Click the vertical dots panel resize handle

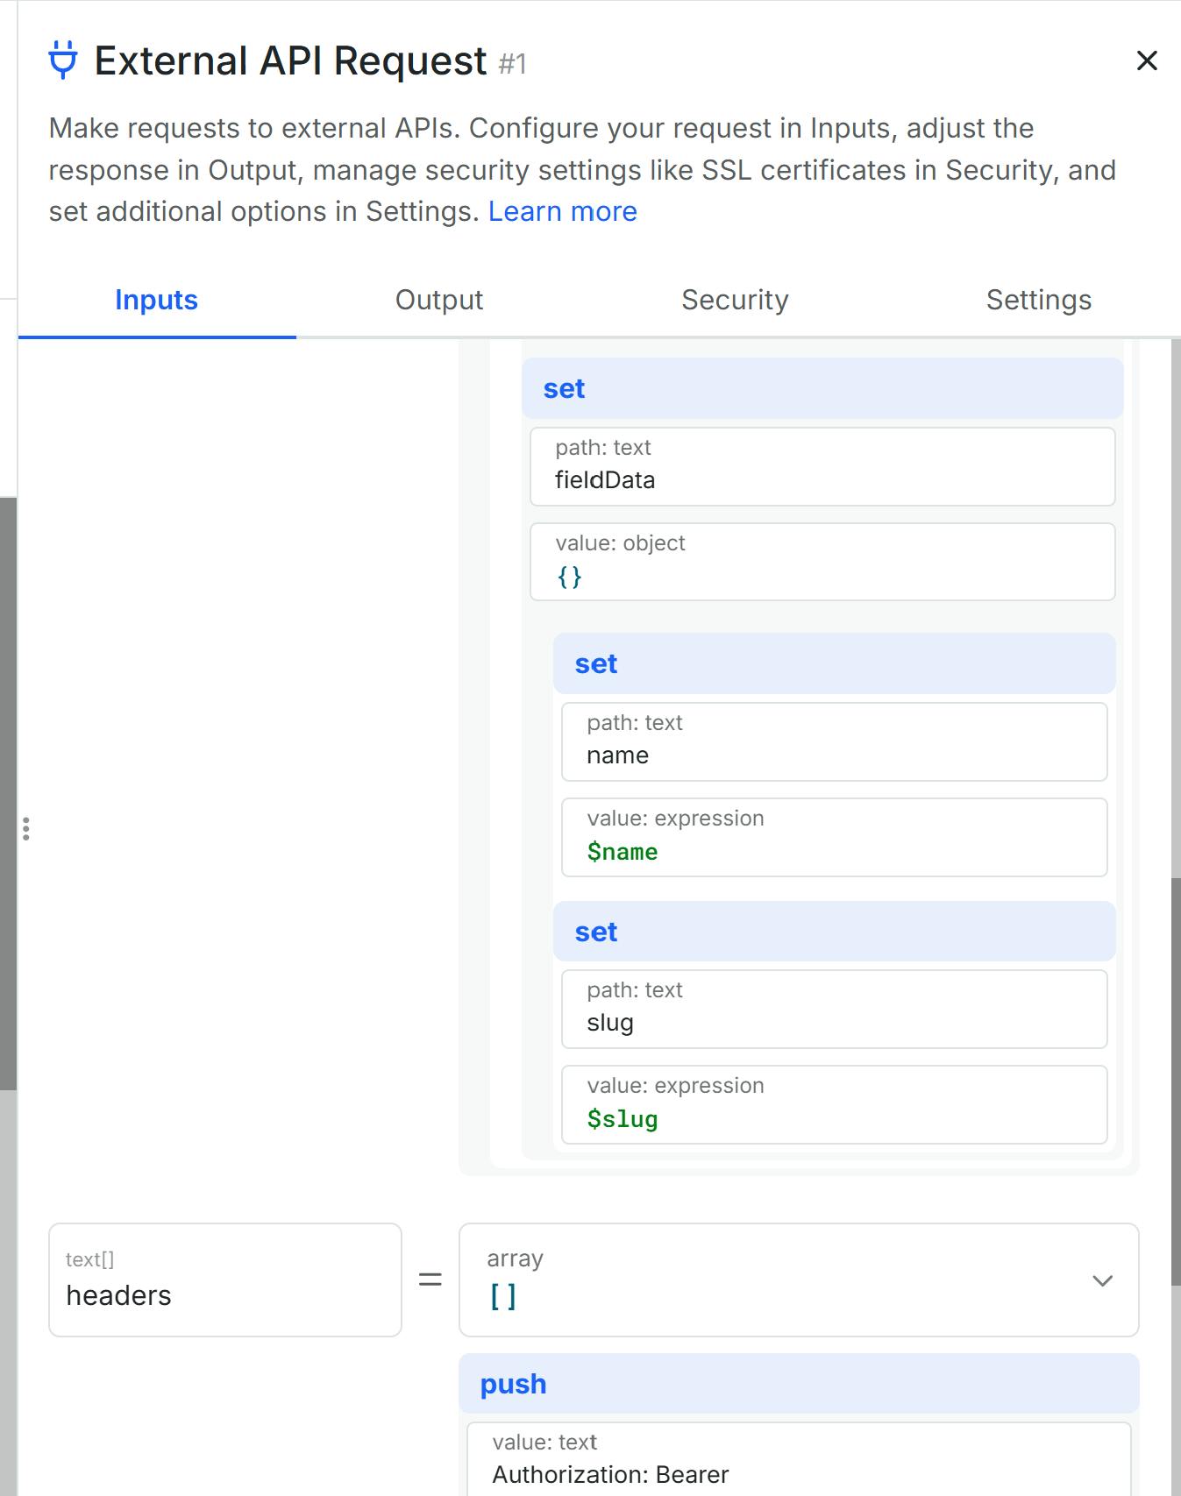pos(26,828)
